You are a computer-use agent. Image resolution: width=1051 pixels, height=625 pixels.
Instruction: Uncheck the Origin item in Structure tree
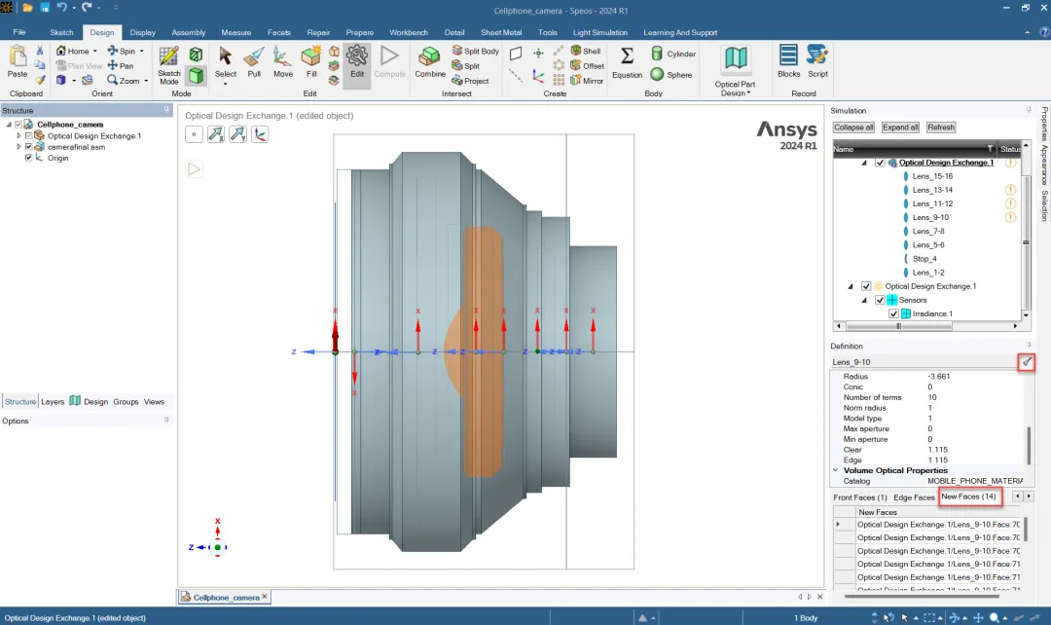(29, 158)
